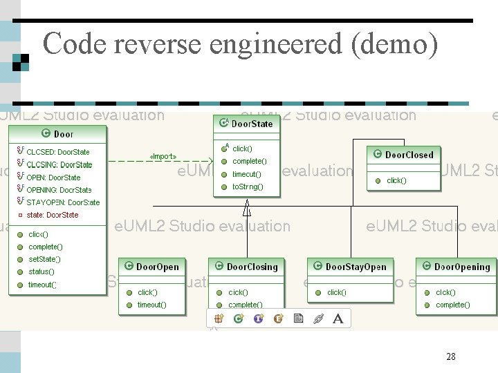This screenshot has width=498, height=373.
Task: Select the chain link icon in toolbar
Action: pyautogui.click(x=318, y=318)
